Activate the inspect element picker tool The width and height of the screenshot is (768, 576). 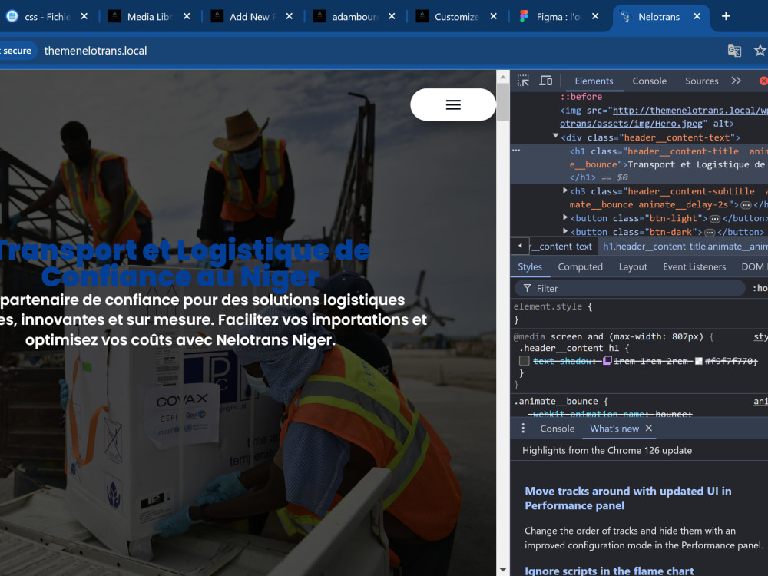523,81
